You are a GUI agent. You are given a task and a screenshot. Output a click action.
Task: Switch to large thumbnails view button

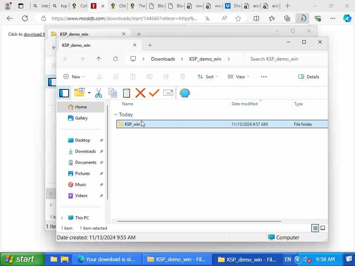323,228
